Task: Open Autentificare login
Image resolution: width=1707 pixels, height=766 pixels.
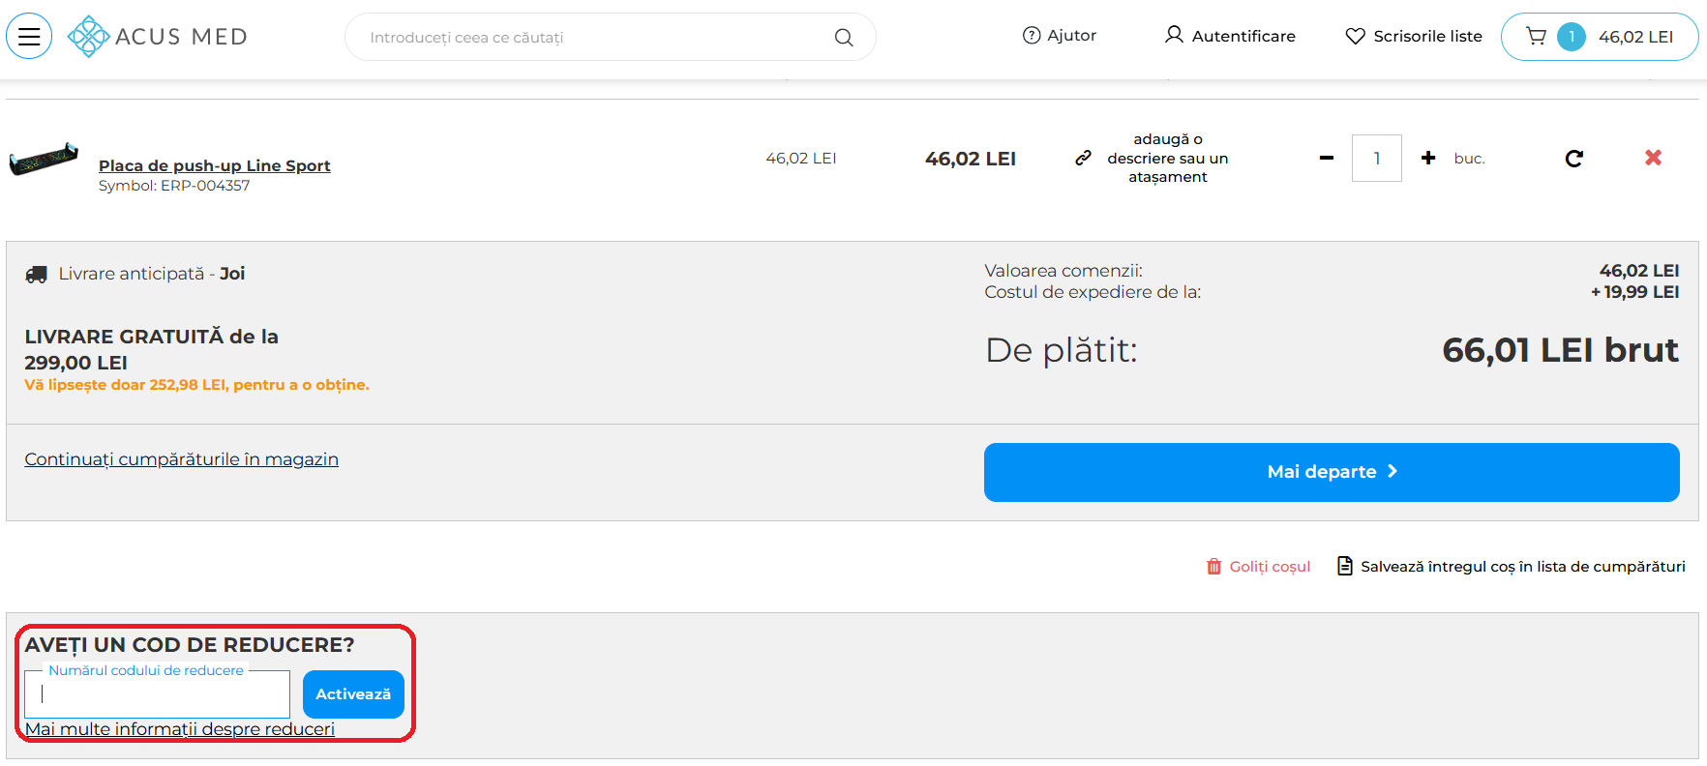Action: [1230, 36]
